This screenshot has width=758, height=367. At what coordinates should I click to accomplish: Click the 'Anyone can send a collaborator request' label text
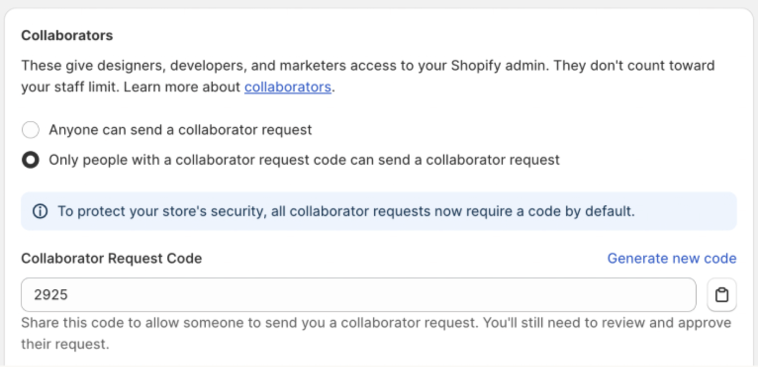click(x=180, y=130)
